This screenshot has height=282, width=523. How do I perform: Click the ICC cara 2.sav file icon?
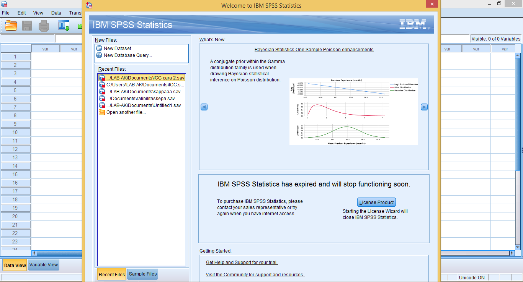click(102, 78)
